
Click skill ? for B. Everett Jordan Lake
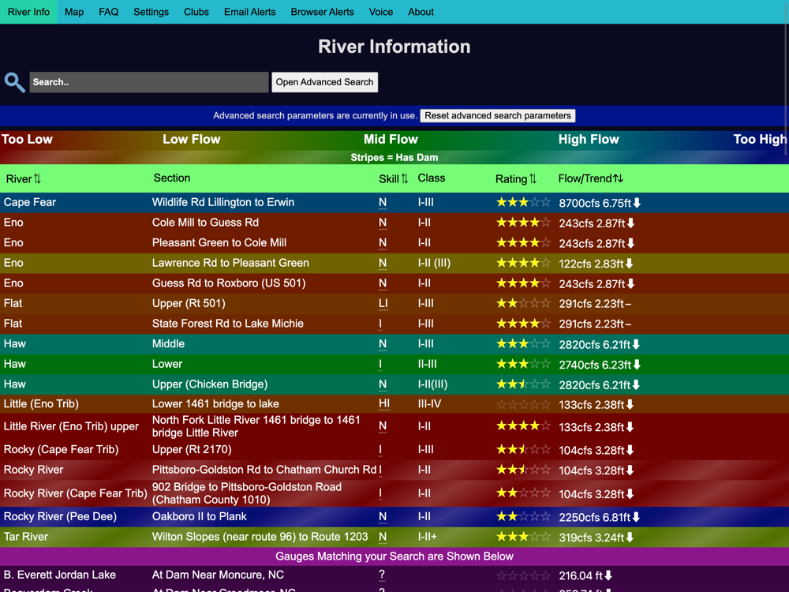point(381,575)
